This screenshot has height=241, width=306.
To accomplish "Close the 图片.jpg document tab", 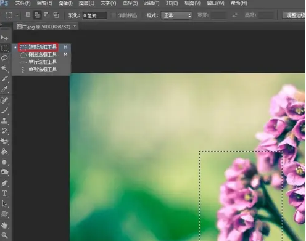I will [75, 26].
